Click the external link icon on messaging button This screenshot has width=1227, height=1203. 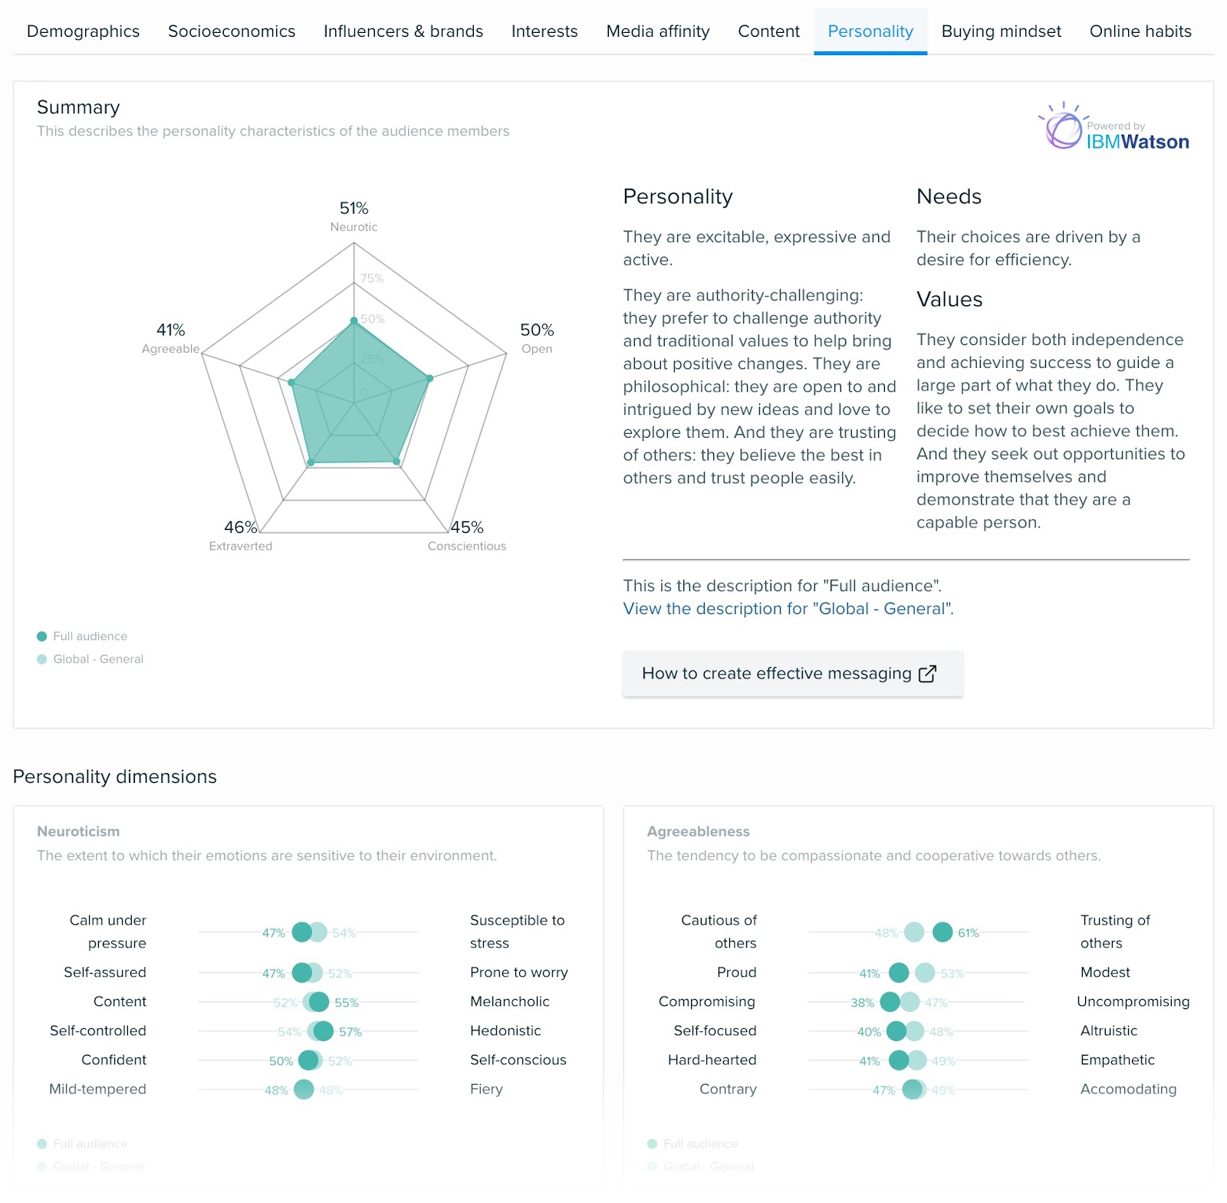coord(927,673)
